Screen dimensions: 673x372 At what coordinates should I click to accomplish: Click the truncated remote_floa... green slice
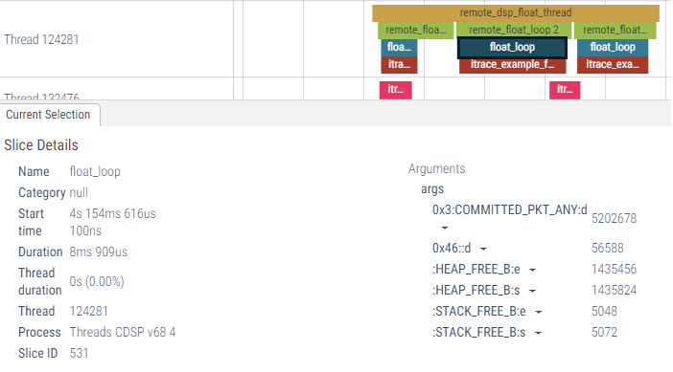pyautogui.click(x=415, y=30)
